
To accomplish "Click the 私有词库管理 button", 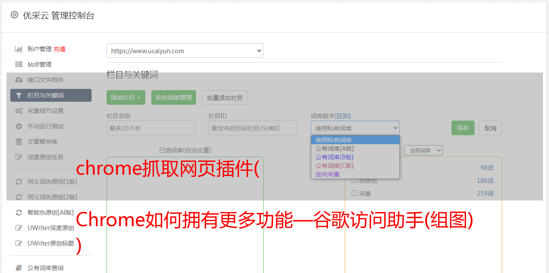I will click(x=174, y=97).
